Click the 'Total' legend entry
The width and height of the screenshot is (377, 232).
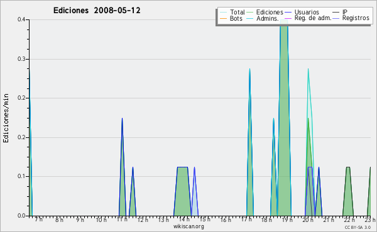tap(232, 12)
